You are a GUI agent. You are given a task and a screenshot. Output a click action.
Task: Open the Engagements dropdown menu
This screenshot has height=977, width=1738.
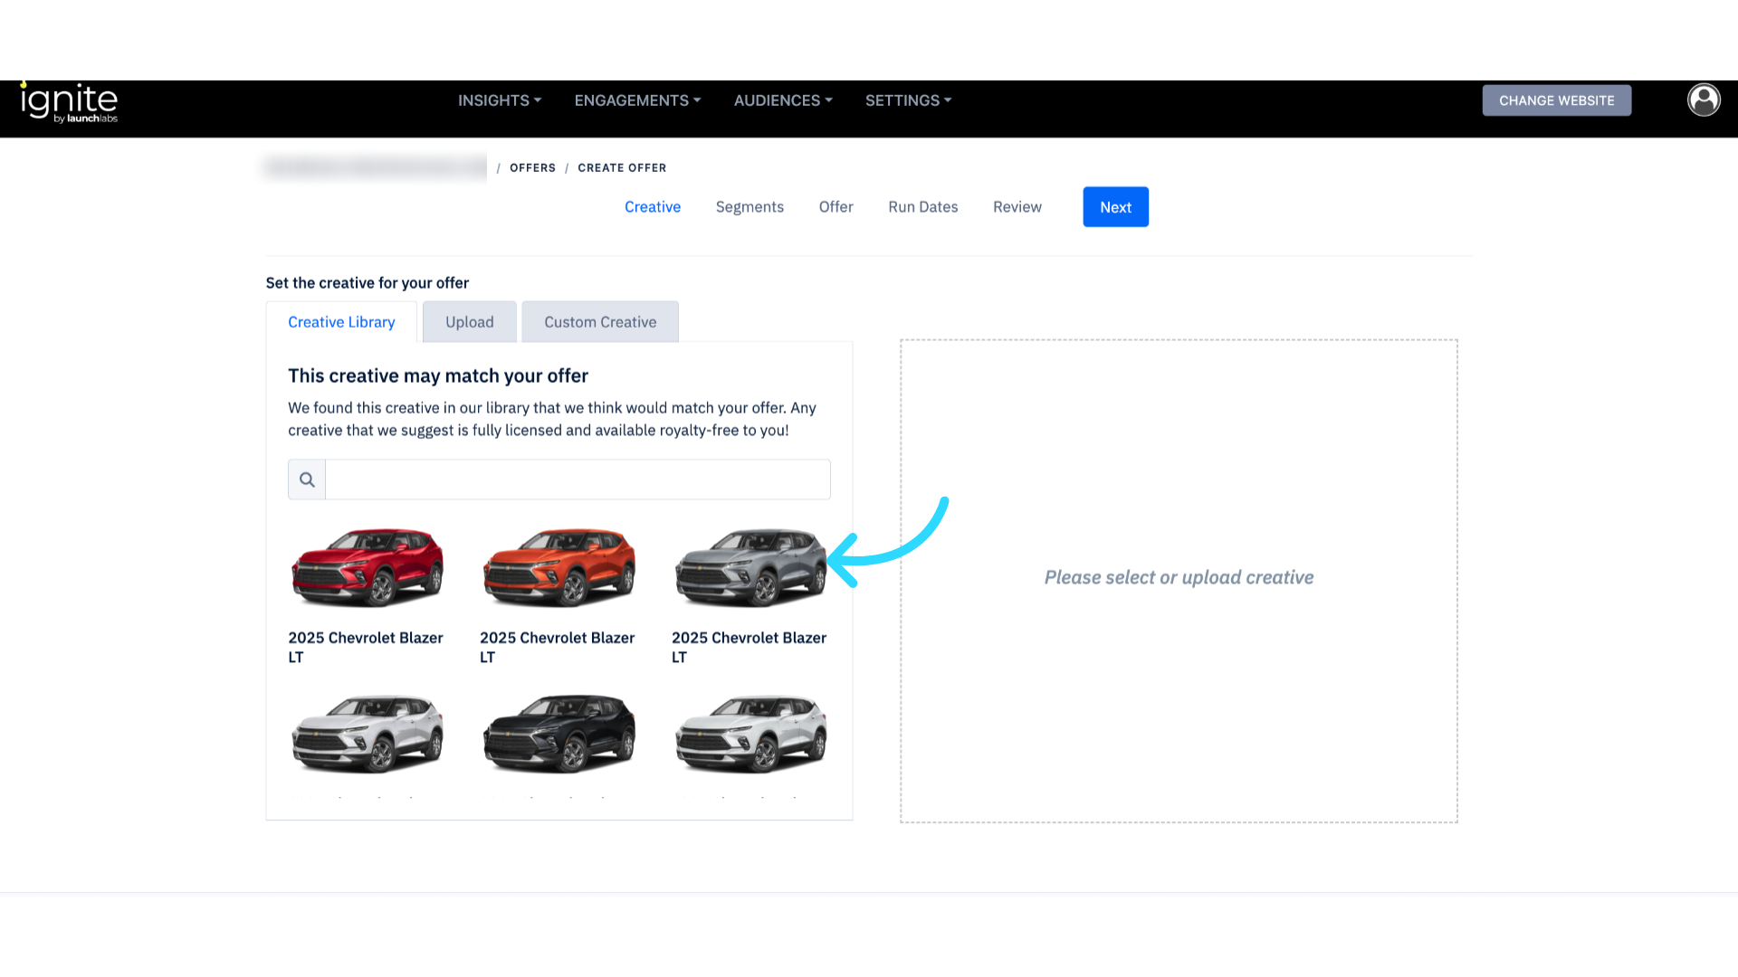click(x=637, y=100)
